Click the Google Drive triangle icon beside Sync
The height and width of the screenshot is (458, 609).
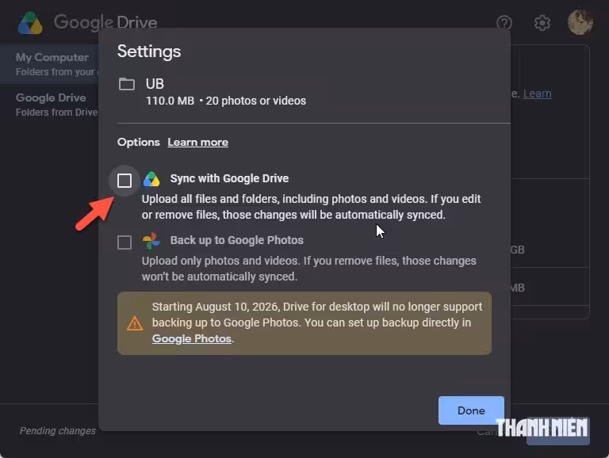click(x=151, y=179)
